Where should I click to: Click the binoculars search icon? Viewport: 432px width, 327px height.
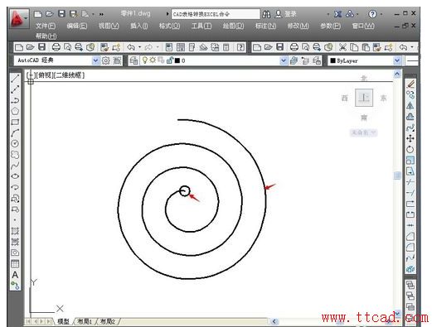click(x=266, y=14)
